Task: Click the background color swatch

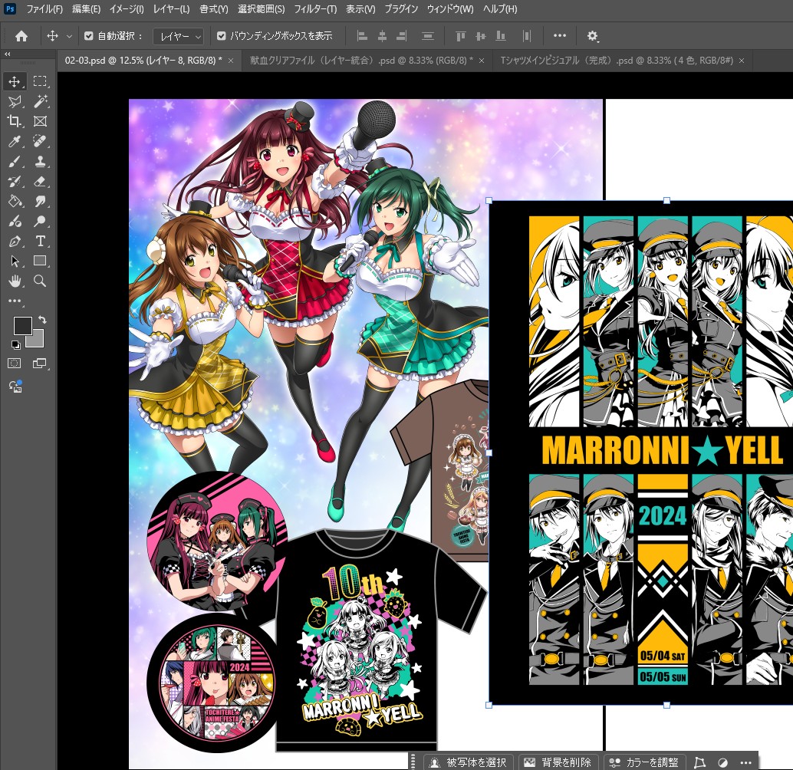Action: point(38,341)
